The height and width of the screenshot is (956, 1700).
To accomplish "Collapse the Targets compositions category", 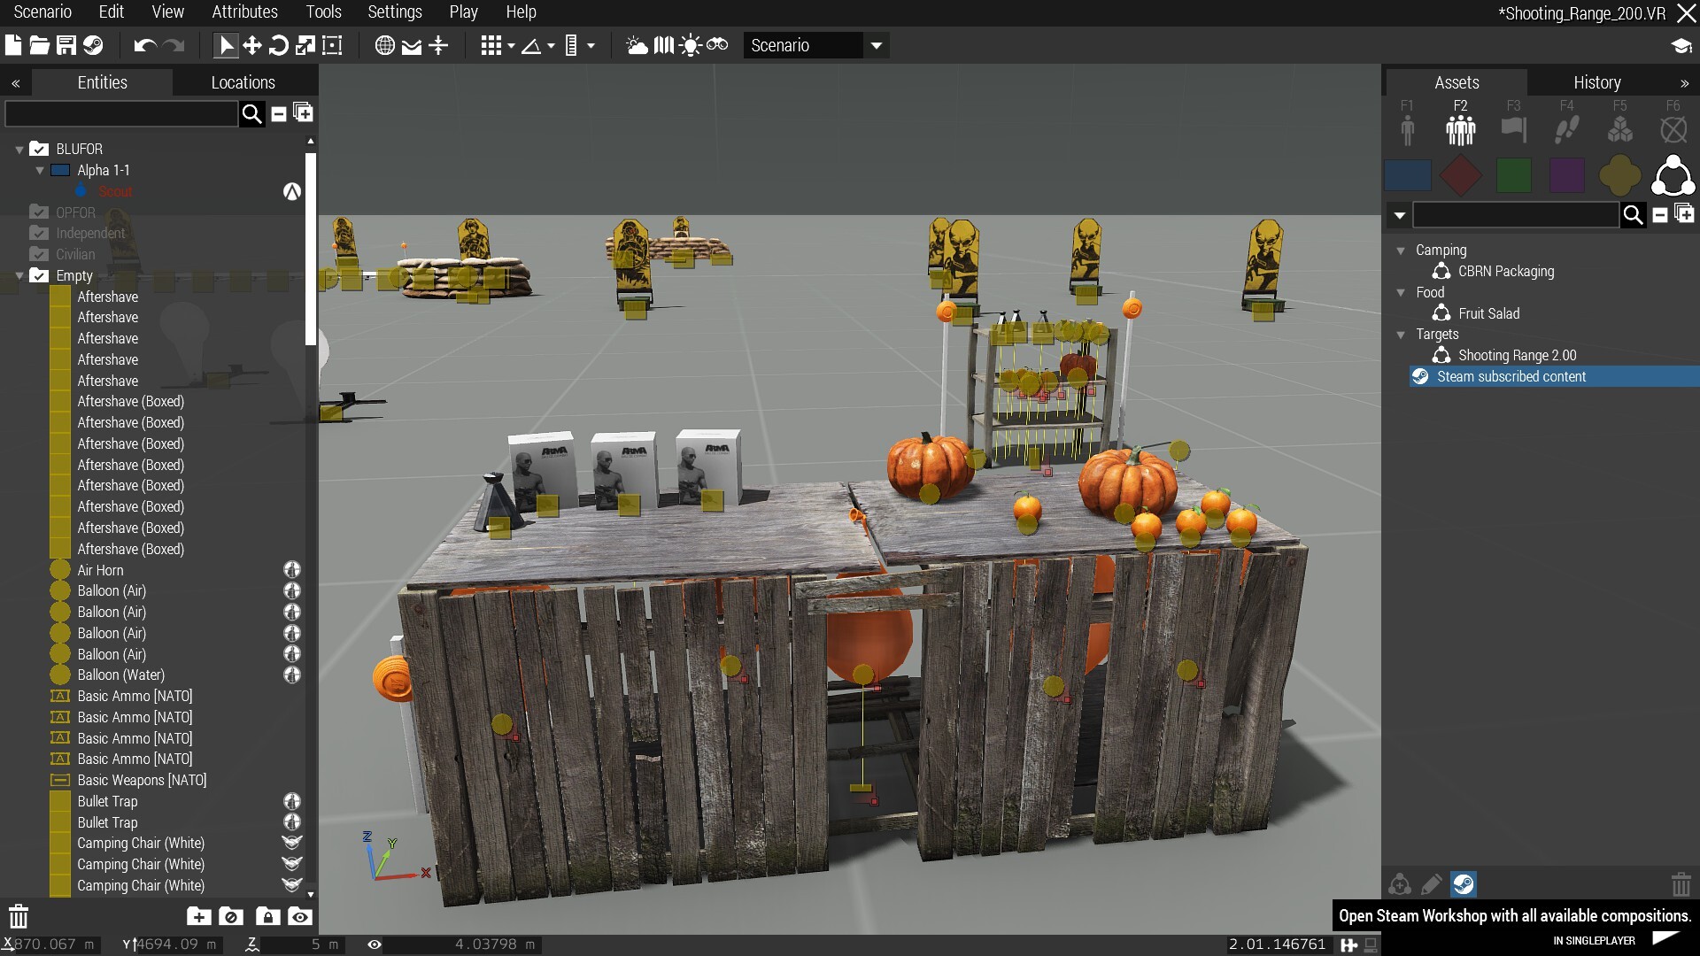I will [1401, 335].
